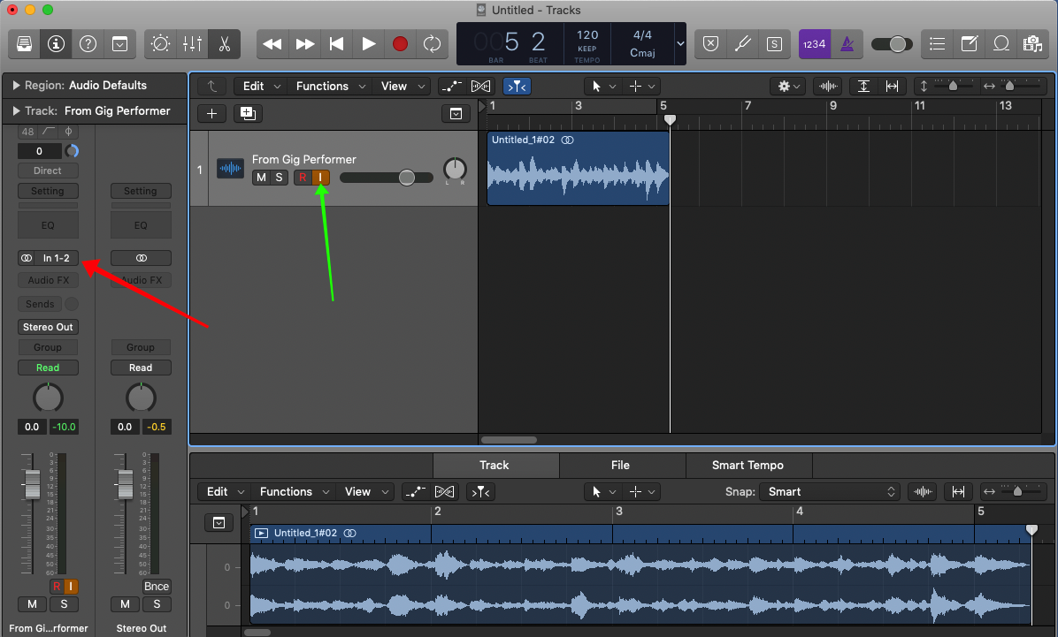Toggle the 1234 Count-in button

tap(815, 44)
